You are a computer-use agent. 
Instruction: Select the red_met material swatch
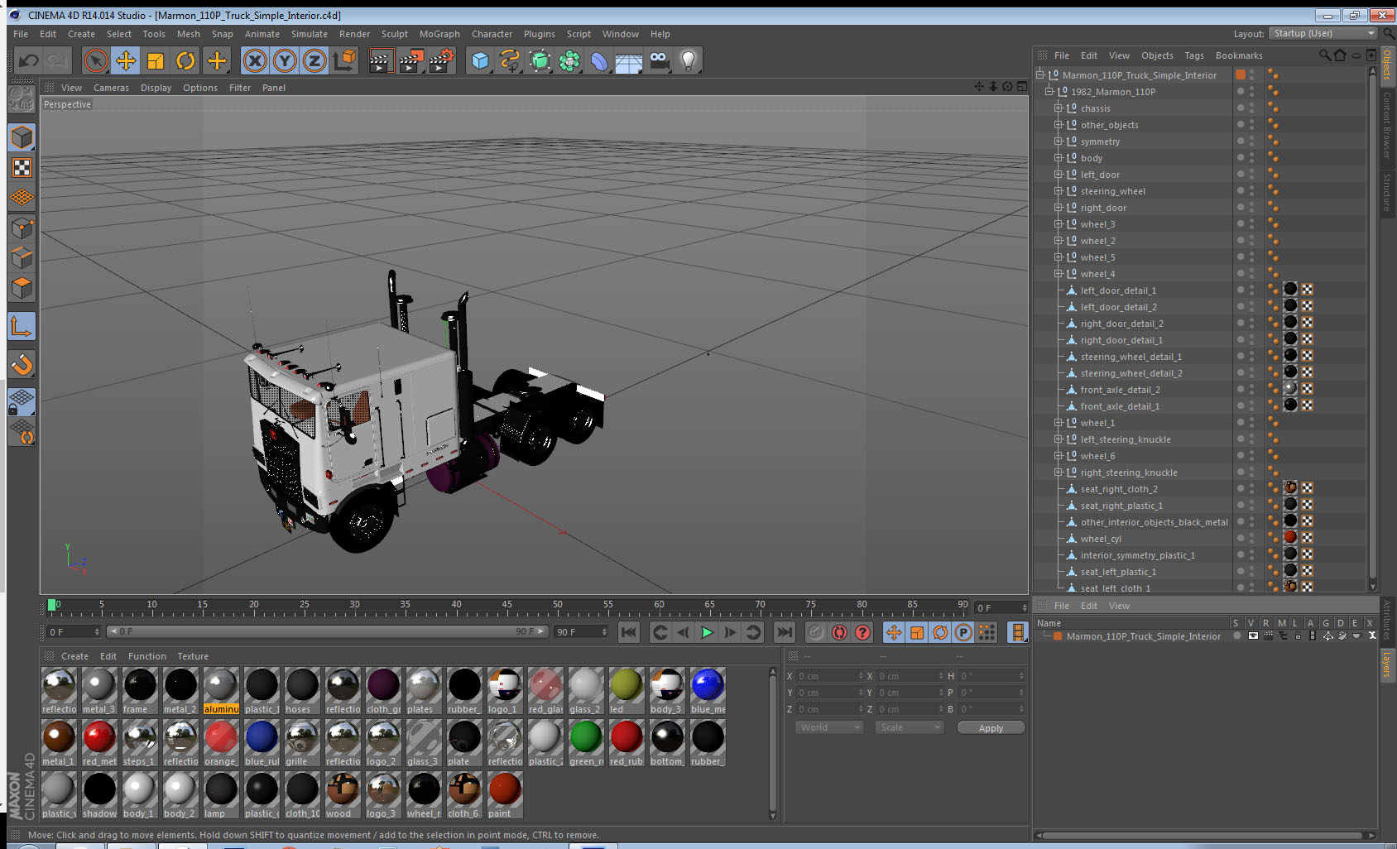click(x=99, y=743)
